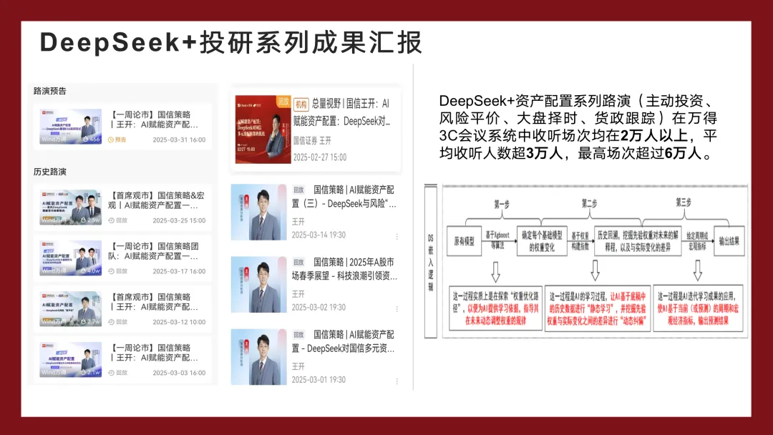Click the down arrow under 第一步

pyautogui.click(x=495, y=271)
